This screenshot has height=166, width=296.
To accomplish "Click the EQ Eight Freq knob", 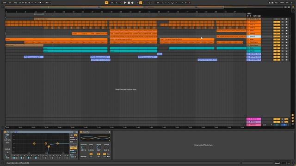I will click(x=7, y=137).
